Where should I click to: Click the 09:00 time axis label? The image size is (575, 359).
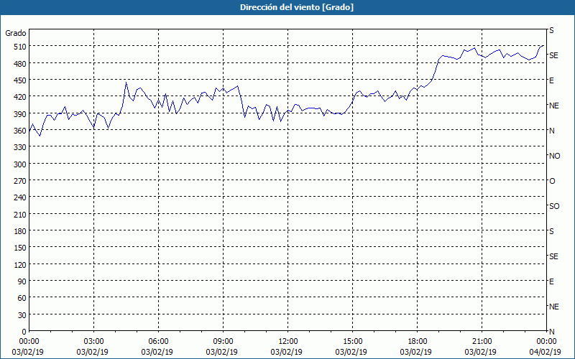click(224, 342)
